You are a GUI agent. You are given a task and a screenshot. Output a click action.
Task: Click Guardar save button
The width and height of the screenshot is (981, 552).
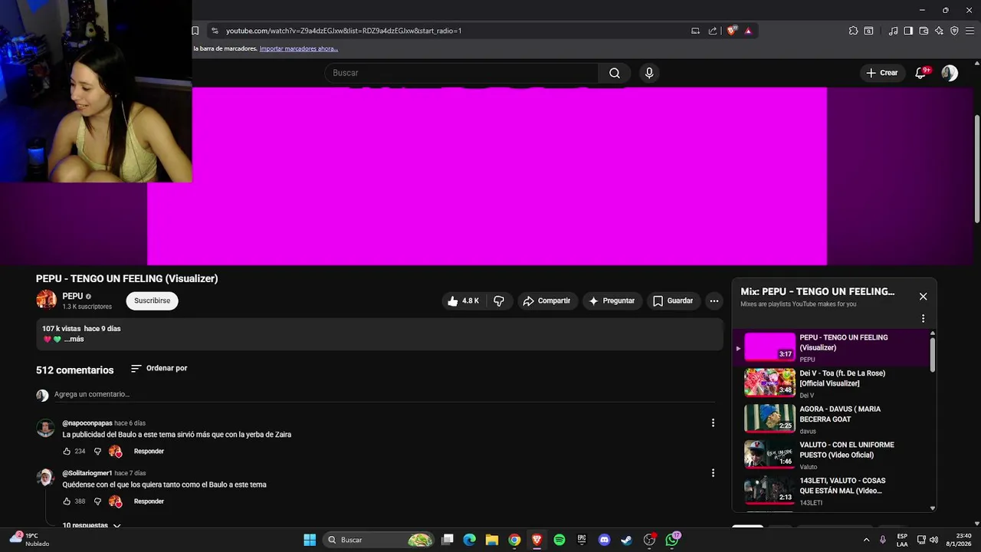[673, 301]
